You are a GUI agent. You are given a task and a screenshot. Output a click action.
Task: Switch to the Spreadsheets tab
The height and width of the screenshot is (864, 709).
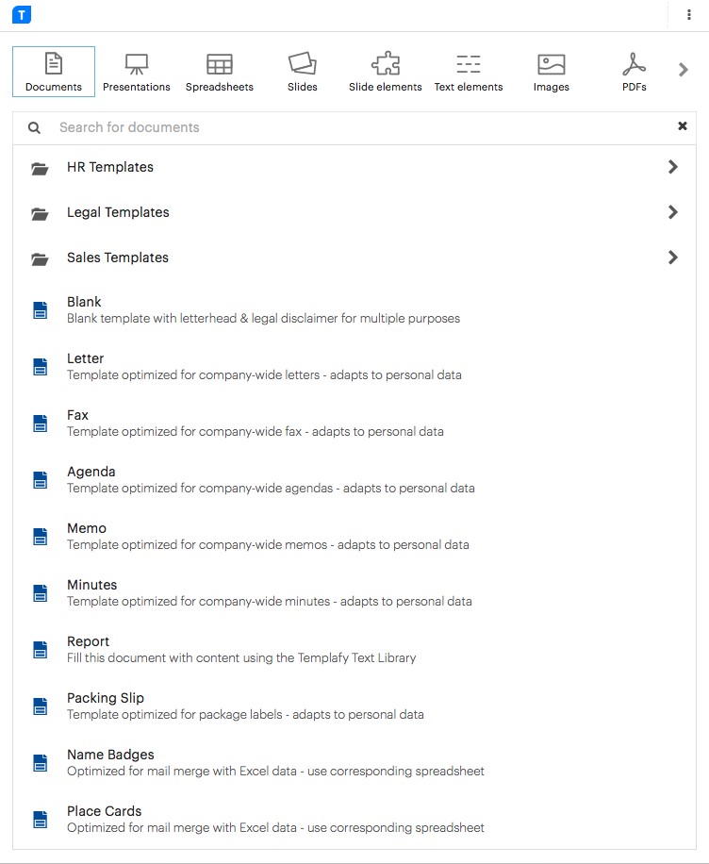220,72
